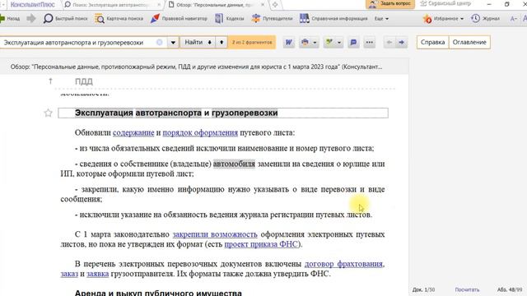527x296 pixels.
Task: Expand the Еще menu
Action: pos(381,18)
